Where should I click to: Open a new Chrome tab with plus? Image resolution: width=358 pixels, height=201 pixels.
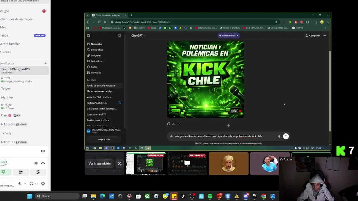click(131, 15)
